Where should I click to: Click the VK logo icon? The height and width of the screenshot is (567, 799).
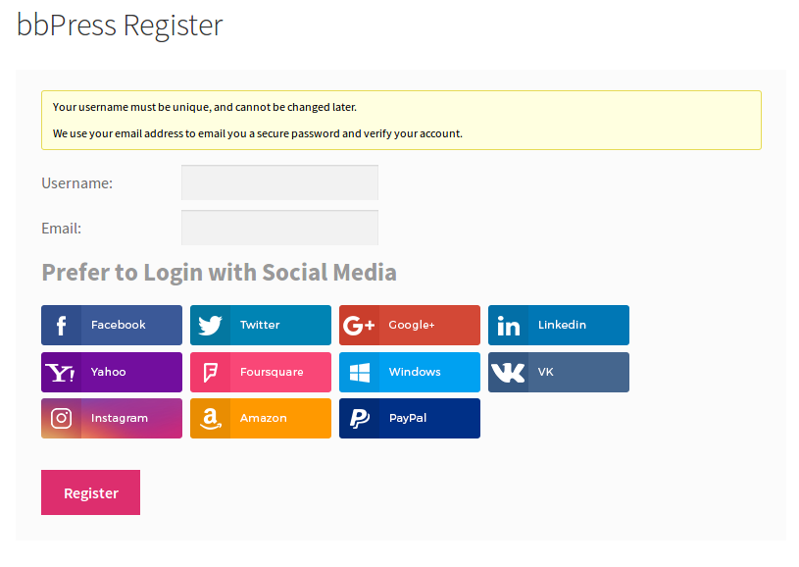pyautogui.click(x=508, y=373)
